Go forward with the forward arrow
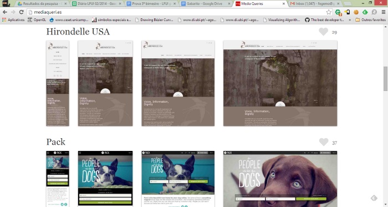The image size is (388, 207). 13,12
